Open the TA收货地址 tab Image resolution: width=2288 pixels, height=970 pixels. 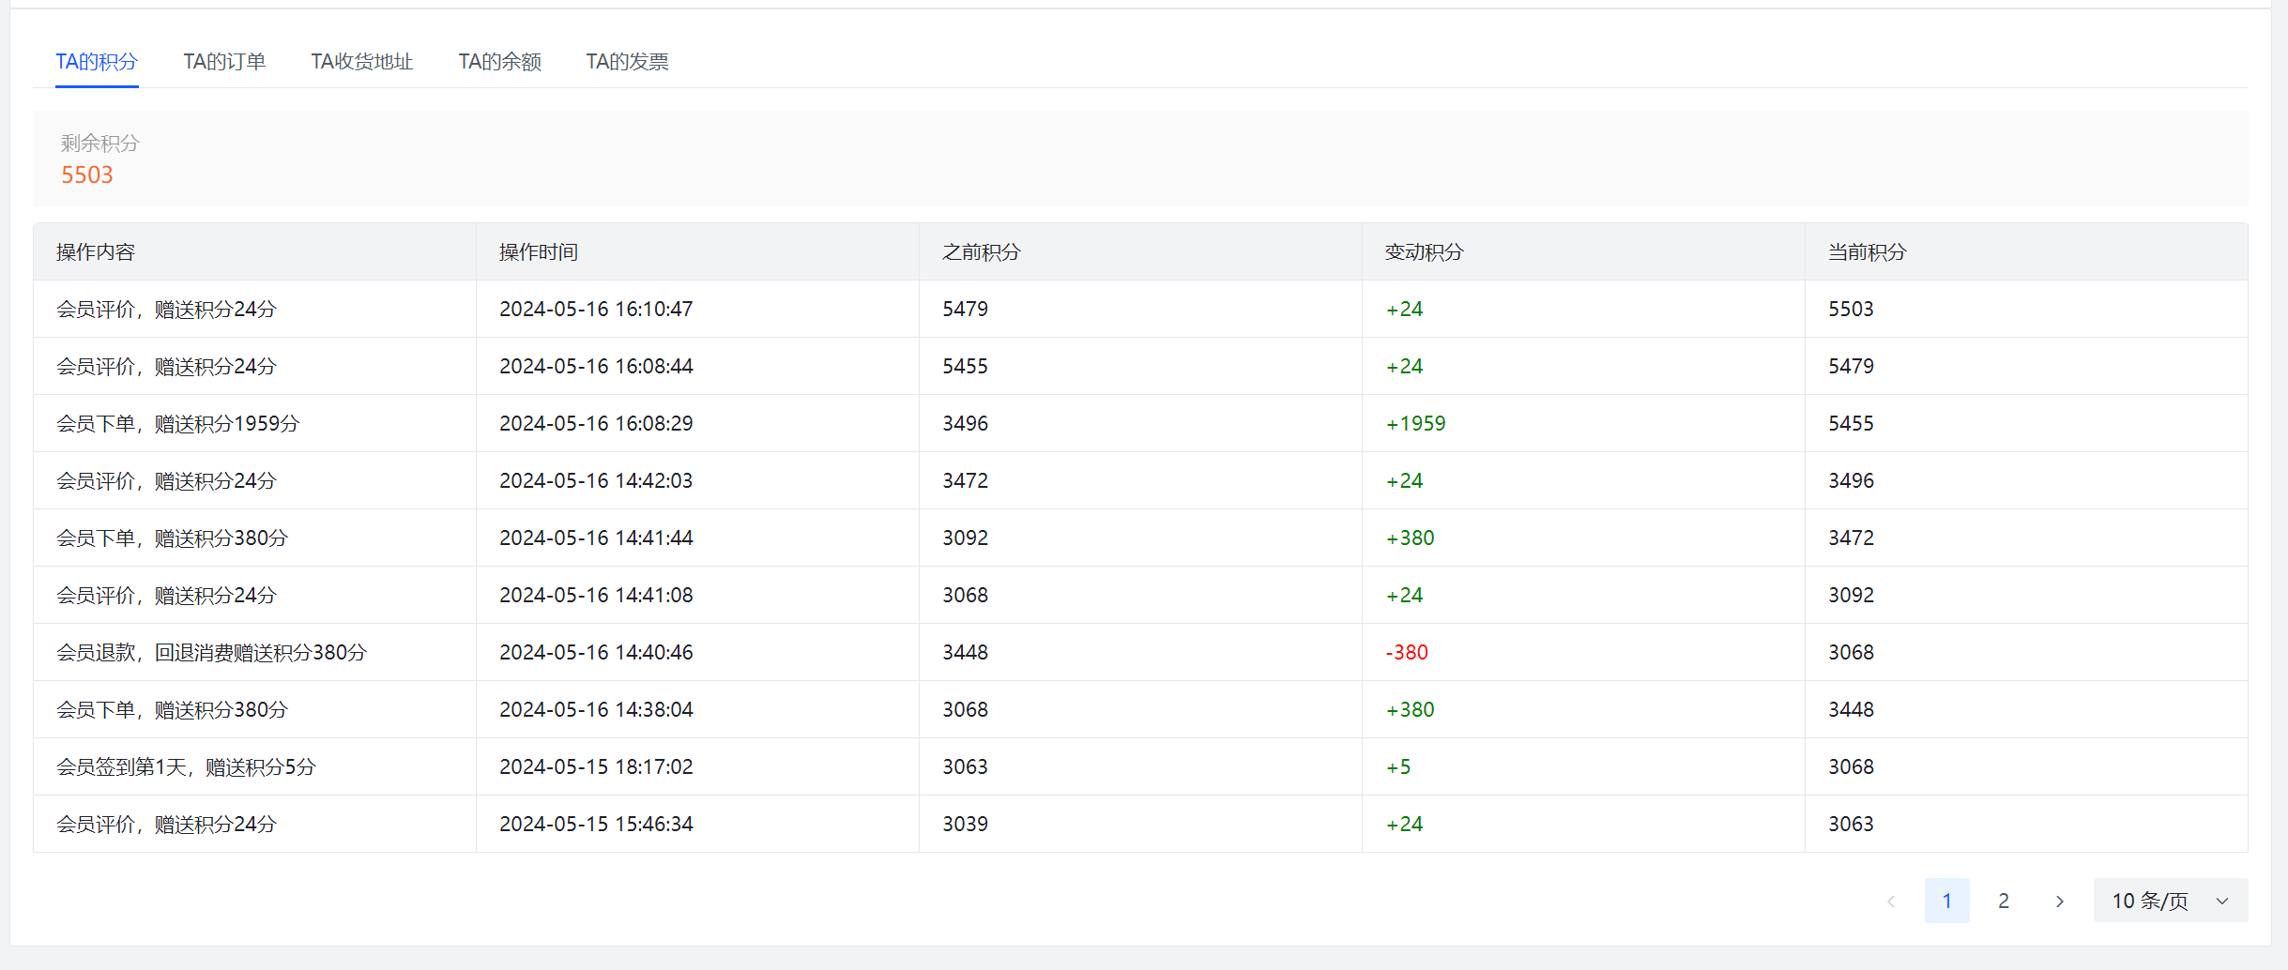[361, 62]
